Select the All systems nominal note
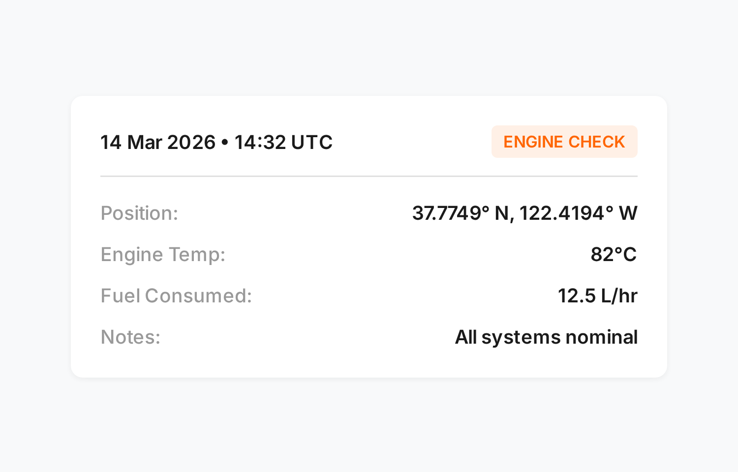The height and width of the screenshot is (472, 738). (x=546, y=337)
